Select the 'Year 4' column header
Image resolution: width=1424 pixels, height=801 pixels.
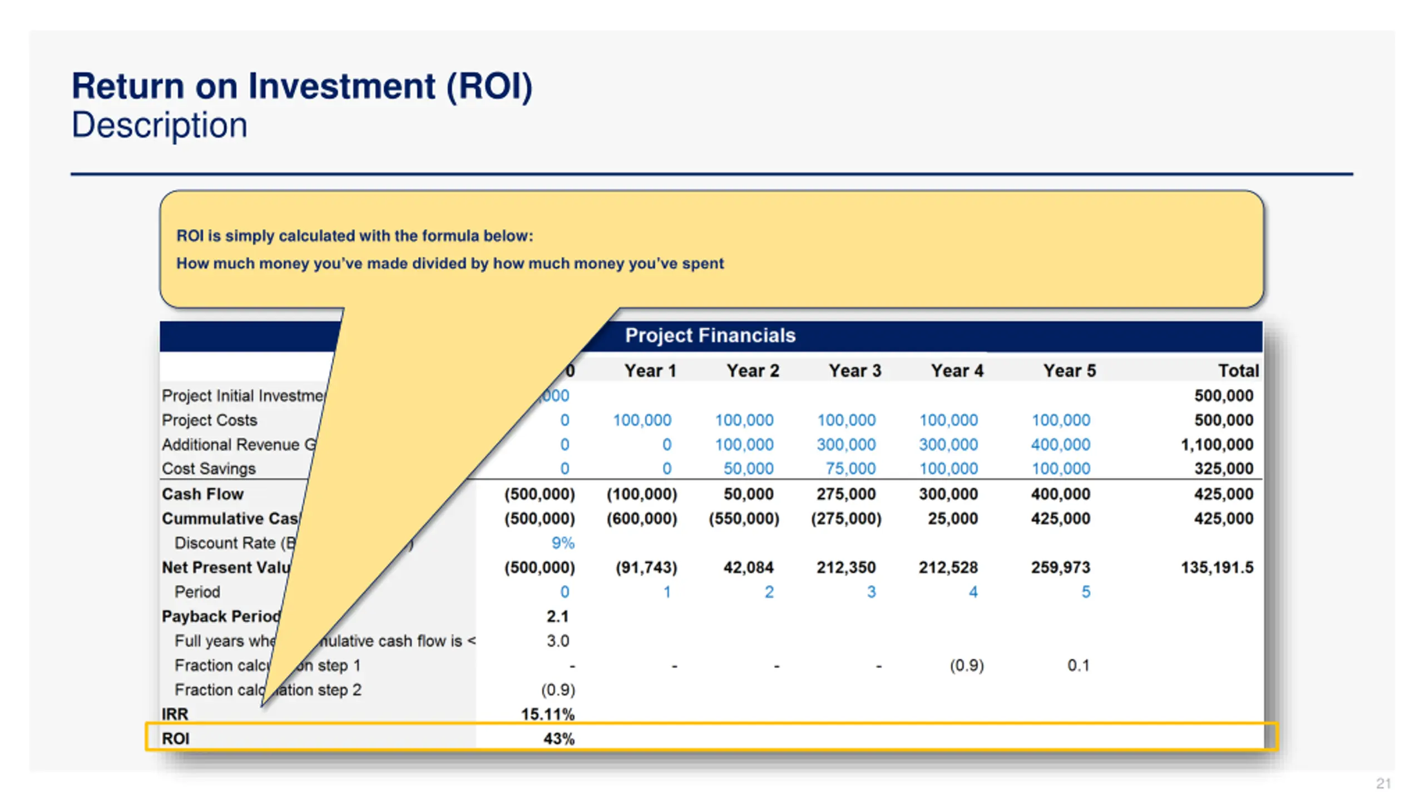pyautogui.click(x=957, y=370)
